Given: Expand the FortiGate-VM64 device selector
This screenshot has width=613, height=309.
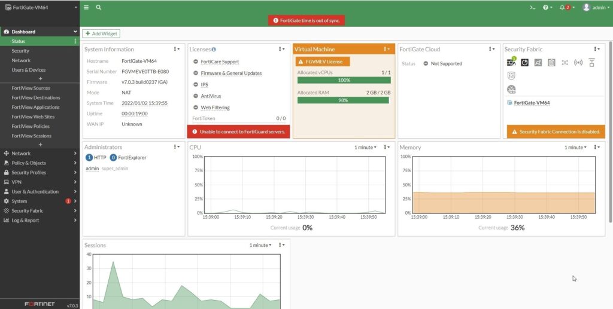Looking at the screenshot, I should pos(40,7).
